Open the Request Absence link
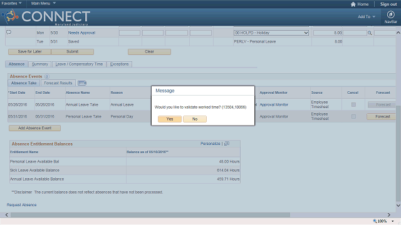The image size is (401, 225). 21,205
